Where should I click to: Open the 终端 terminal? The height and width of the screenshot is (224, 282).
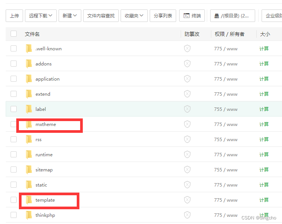pos(192,16)
